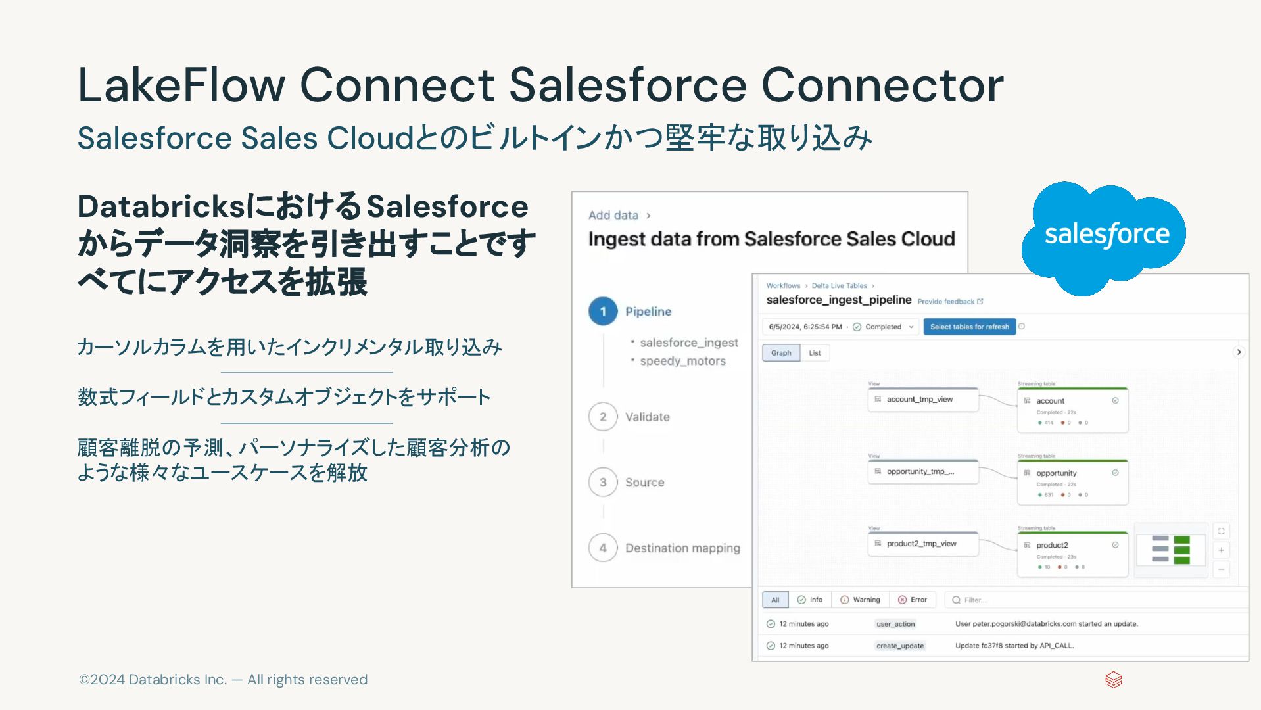Zoom in the graph with the plus icon

(x=1221, y=550)
